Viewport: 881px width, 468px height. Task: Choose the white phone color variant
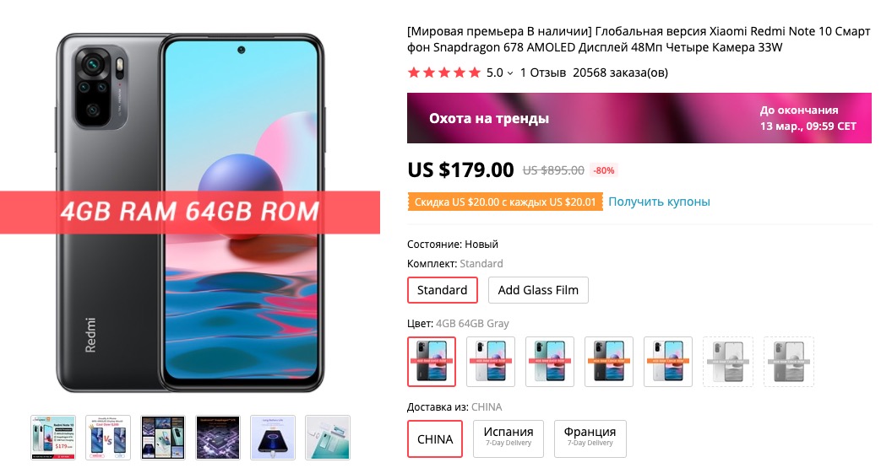click(491, 362)
